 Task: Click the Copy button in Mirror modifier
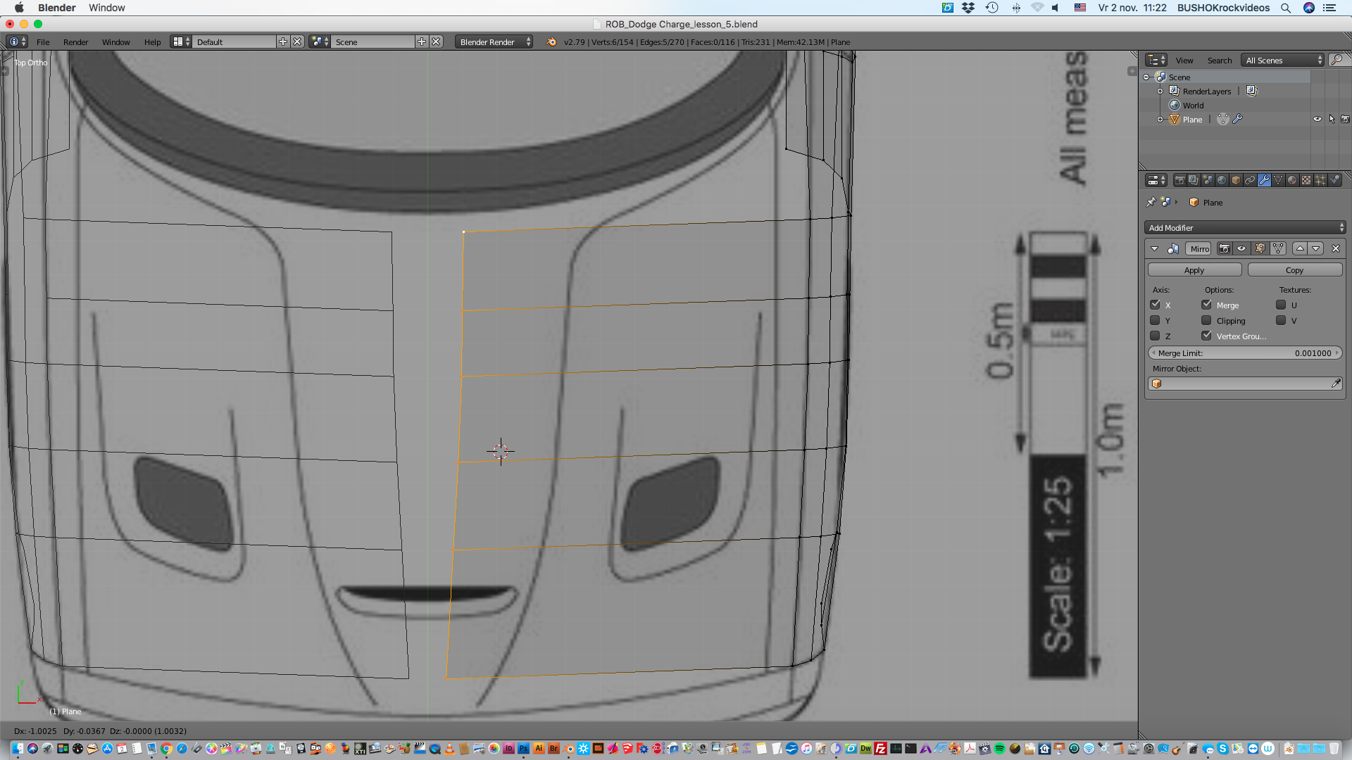click(x=1294, y=270)
